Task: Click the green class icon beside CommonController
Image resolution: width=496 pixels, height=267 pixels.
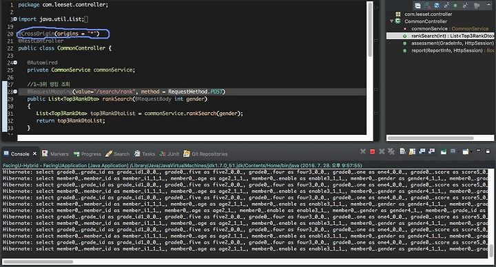Action: tap(398, 21)
